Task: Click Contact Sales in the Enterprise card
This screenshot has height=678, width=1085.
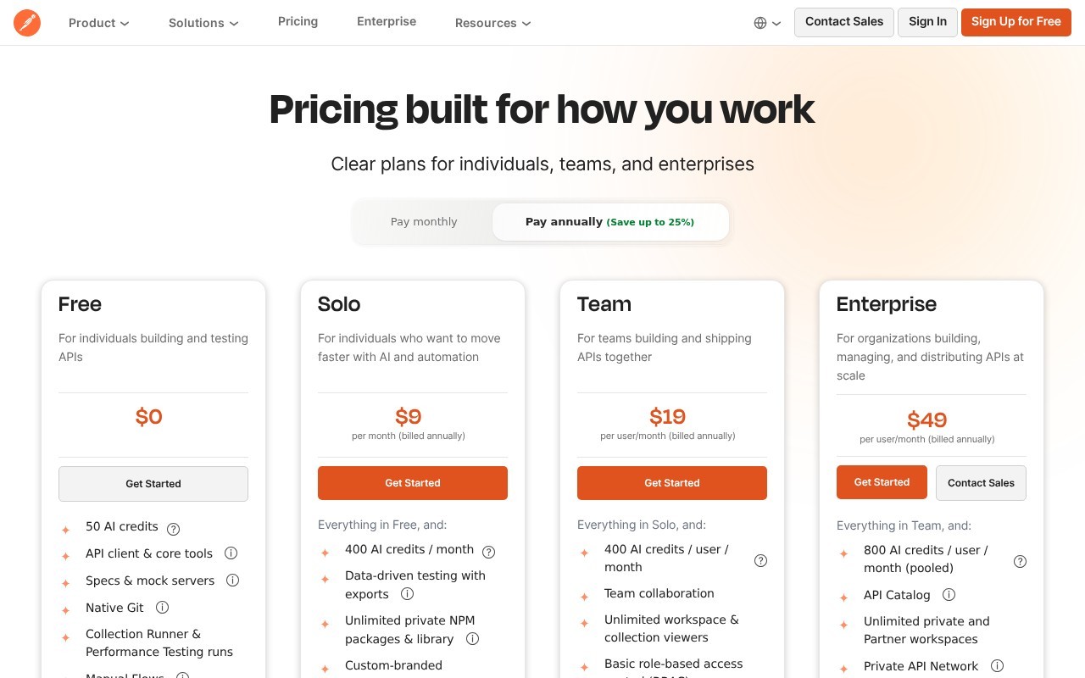Action: (981, 483)
